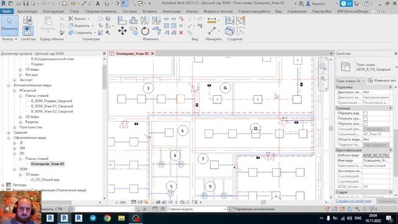Expand the ЭГ tree node
Image resolution: width=398 pixels, height=224 pixels.
[14, 143]
